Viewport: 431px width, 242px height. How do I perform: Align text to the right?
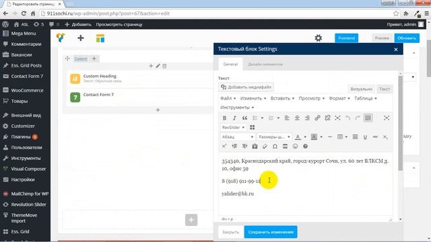307,118
